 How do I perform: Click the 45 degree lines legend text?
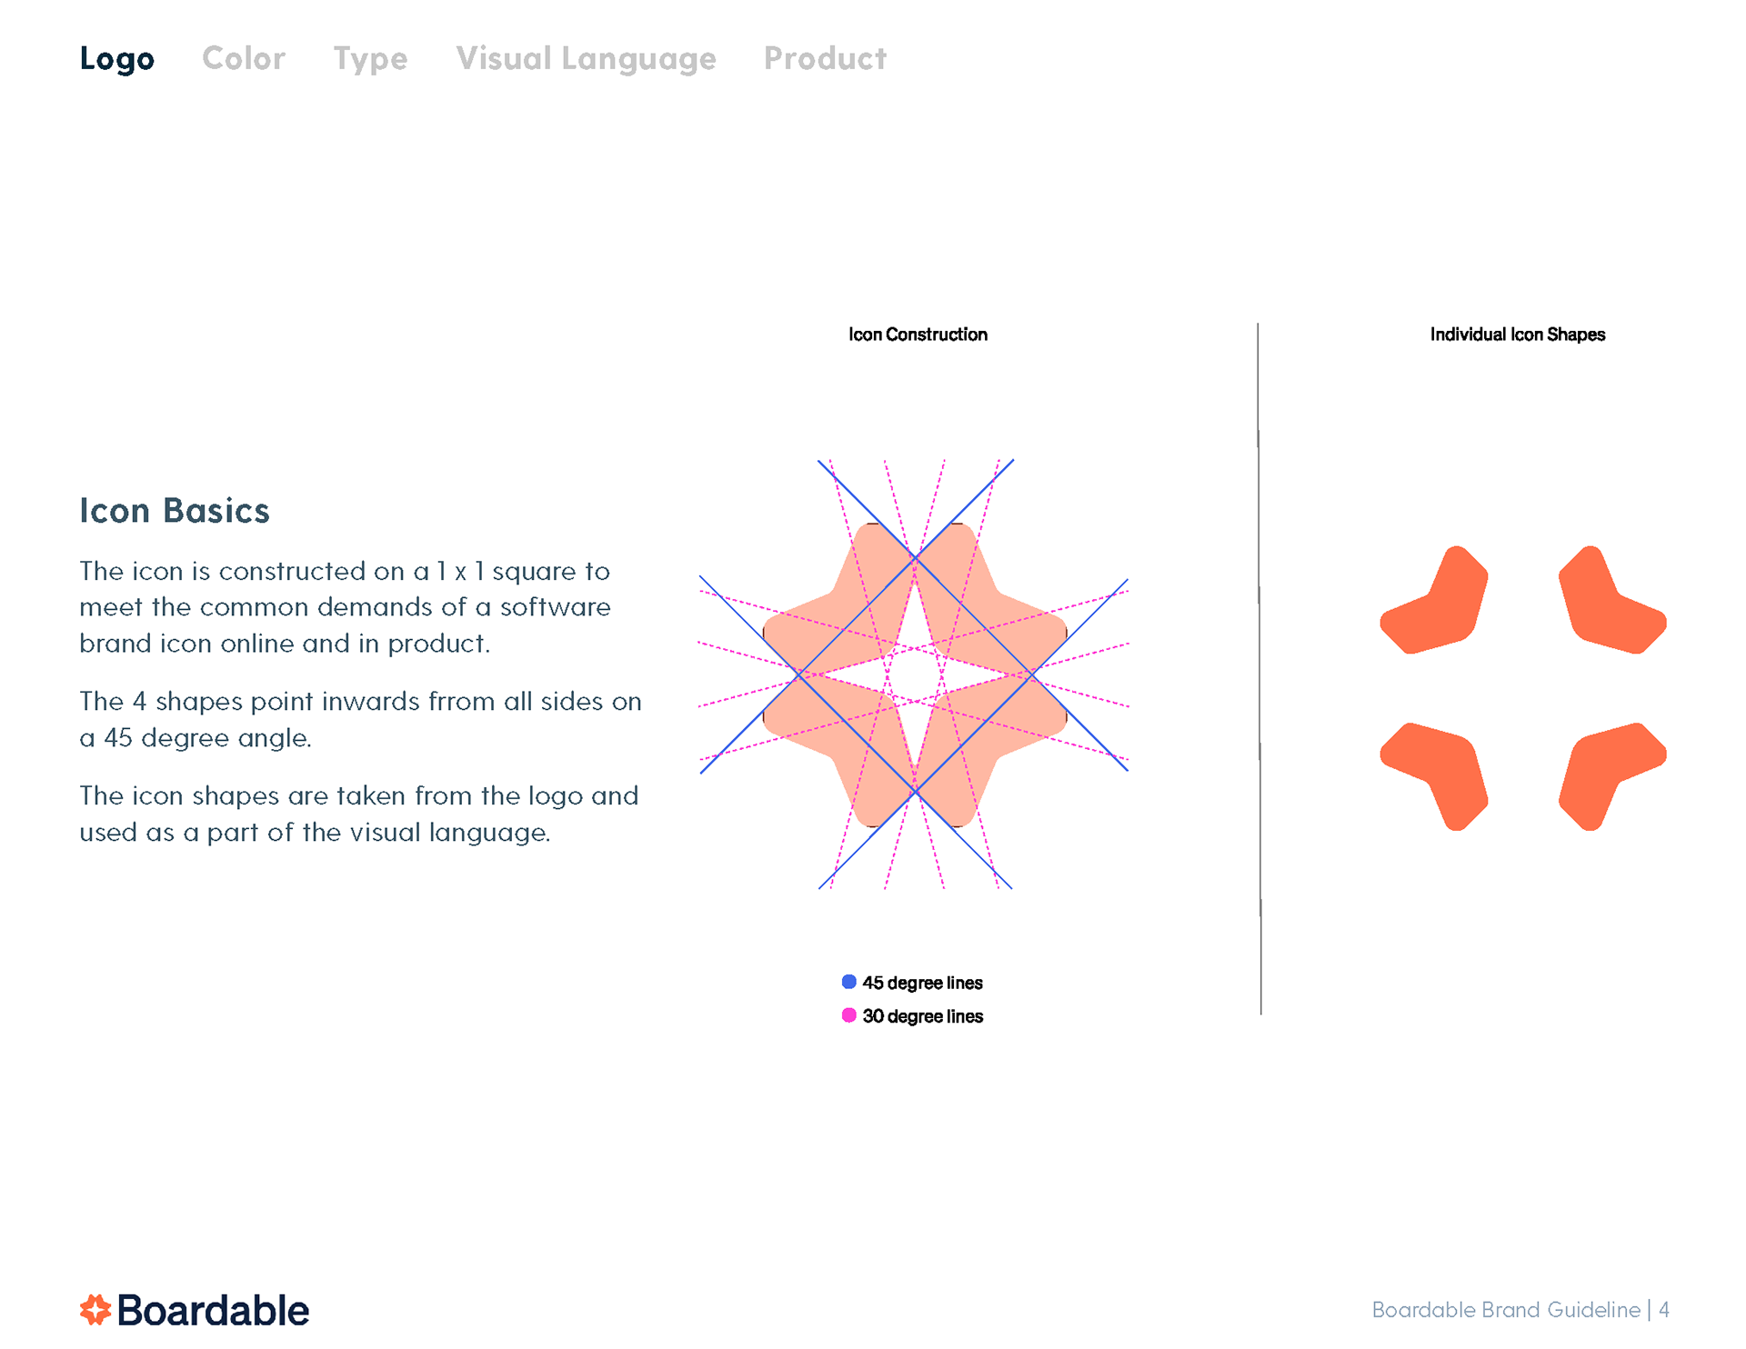point(922,983)
